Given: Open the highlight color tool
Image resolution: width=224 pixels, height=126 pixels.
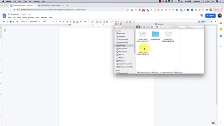Looking at the screenshot, I should click(81, 22).
